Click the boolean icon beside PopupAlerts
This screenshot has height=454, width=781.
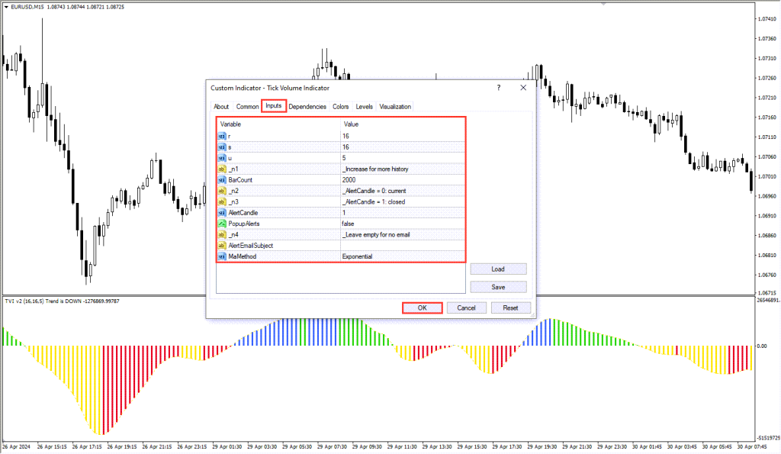coord(222,224)
